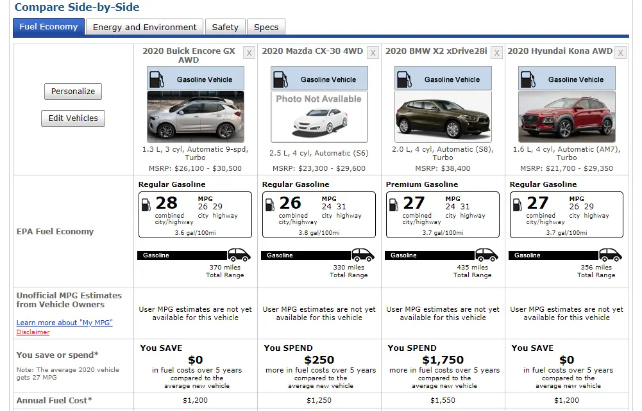Screen dimensions: 642x411
Task: Click gas pump icon in BMW Gasoline Vehicle banner
Action: [404, 79]
